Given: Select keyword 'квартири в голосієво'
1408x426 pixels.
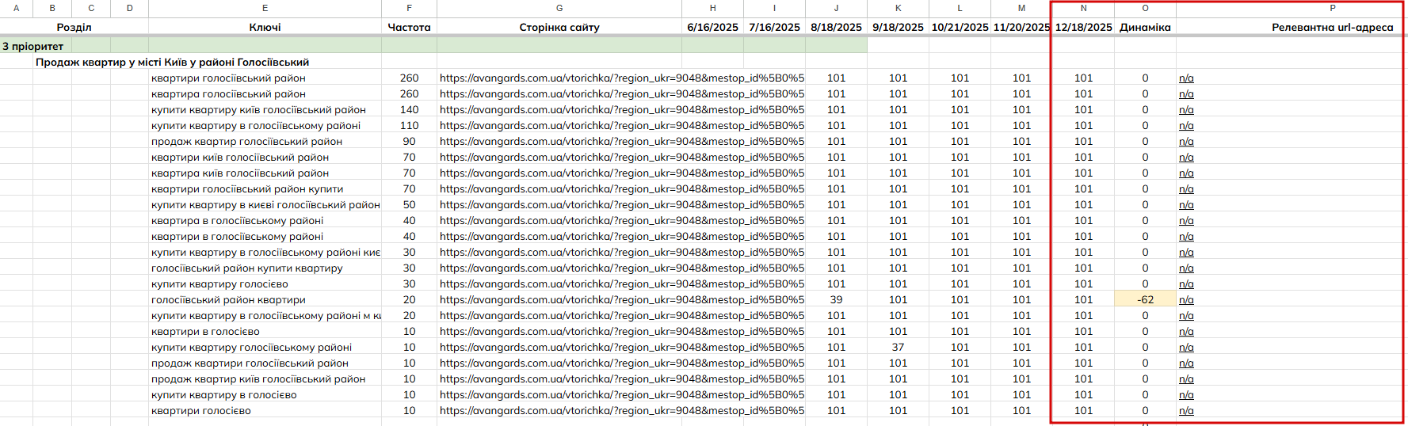Looking at the screenshot, I should click(205, 331).
